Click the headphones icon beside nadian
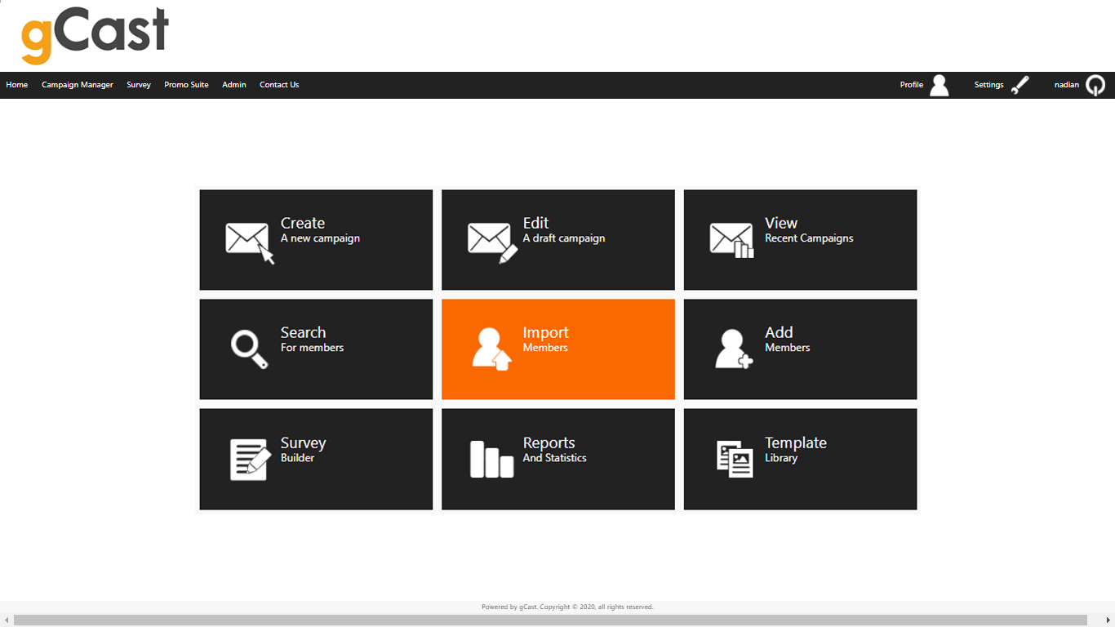 (1095, 85)
